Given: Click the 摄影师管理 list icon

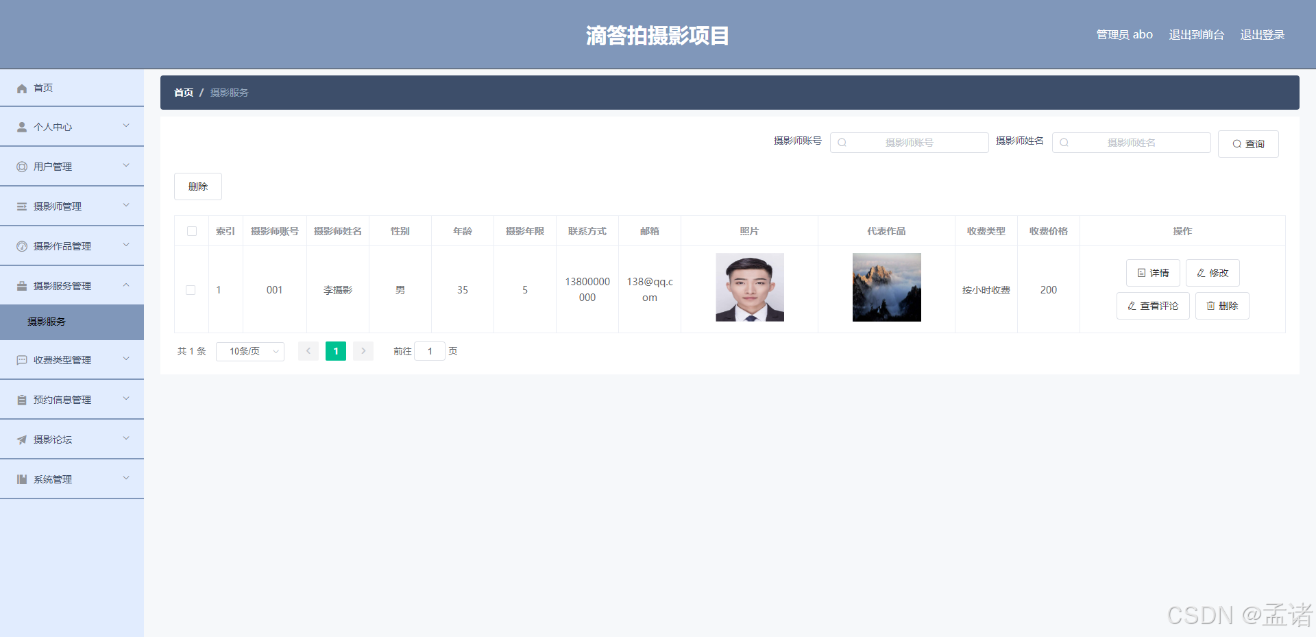Looking at the screenshot, I should tap(21, 206).
